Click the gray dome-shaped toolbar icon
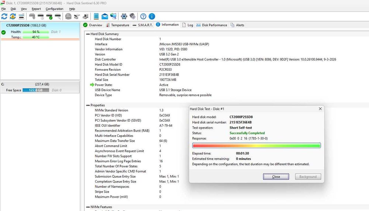 coord(68,16)
